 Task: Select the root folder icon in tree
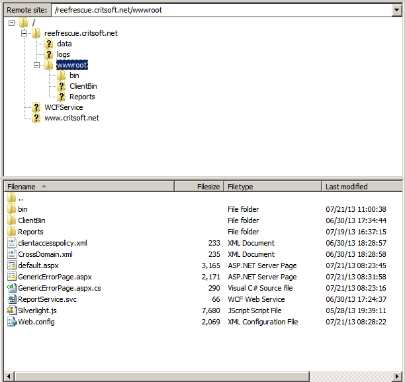(x=23, y=23)
